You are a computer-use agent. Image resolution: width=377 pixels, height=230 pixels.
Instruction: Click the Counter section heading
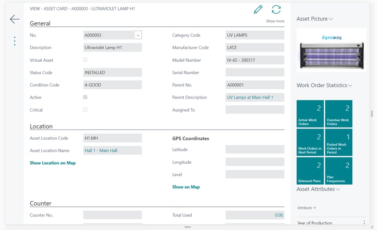(41, 203)
